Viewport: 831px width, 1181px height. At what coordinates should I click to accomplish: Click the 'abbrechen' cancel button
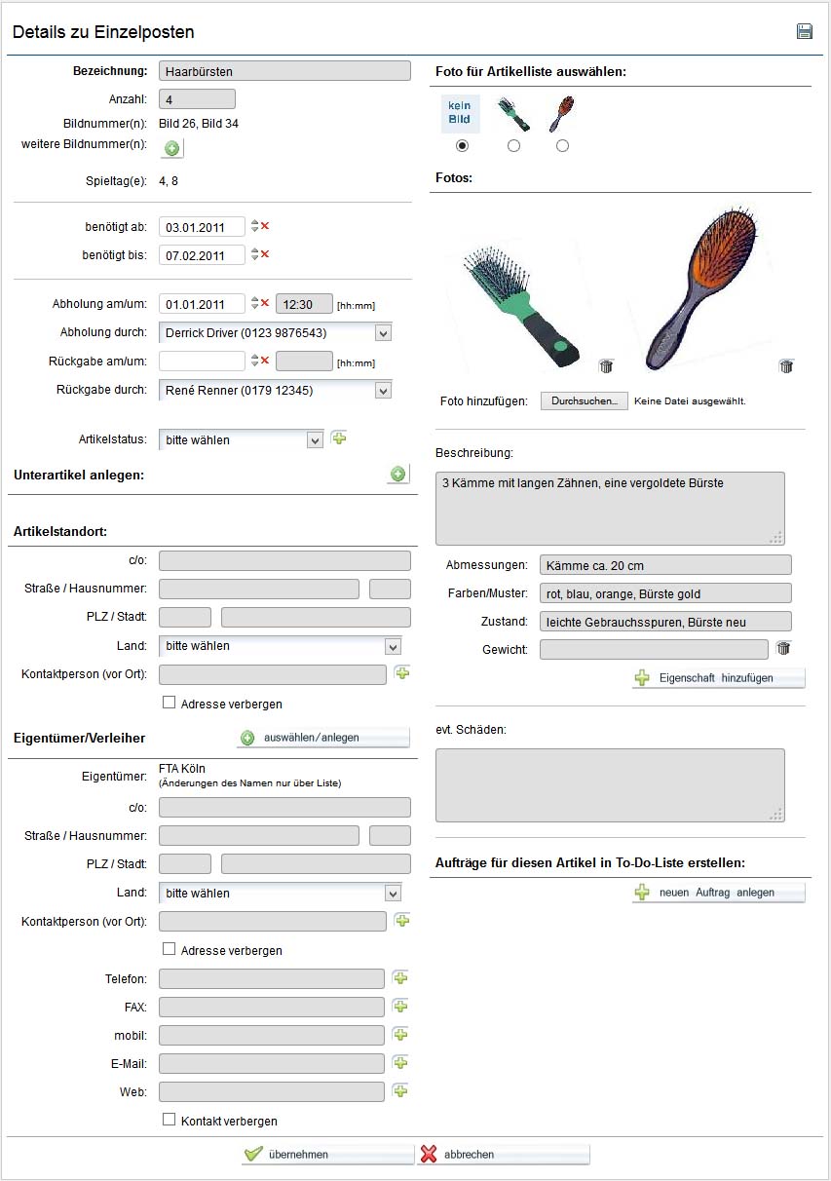503,1154
